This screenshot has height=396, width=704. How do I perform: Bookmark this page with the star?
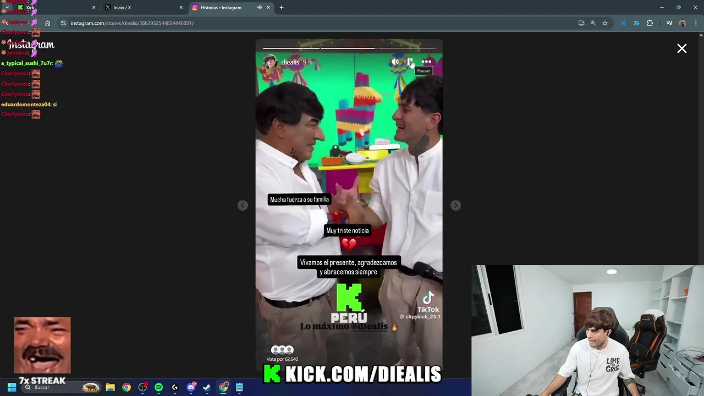click(605, 23)
